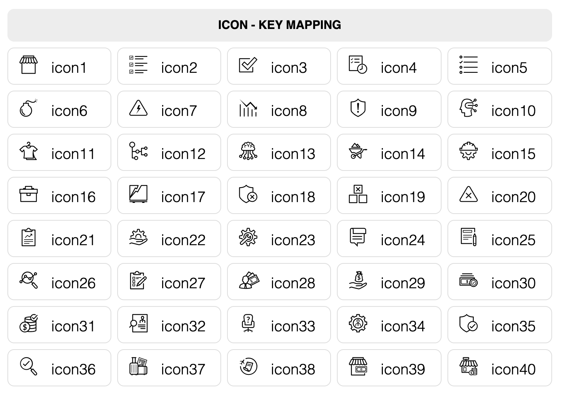This screenshot has height=396, width=561.
Task: Select the office chair question mark icon33
Action: (248, 324)
